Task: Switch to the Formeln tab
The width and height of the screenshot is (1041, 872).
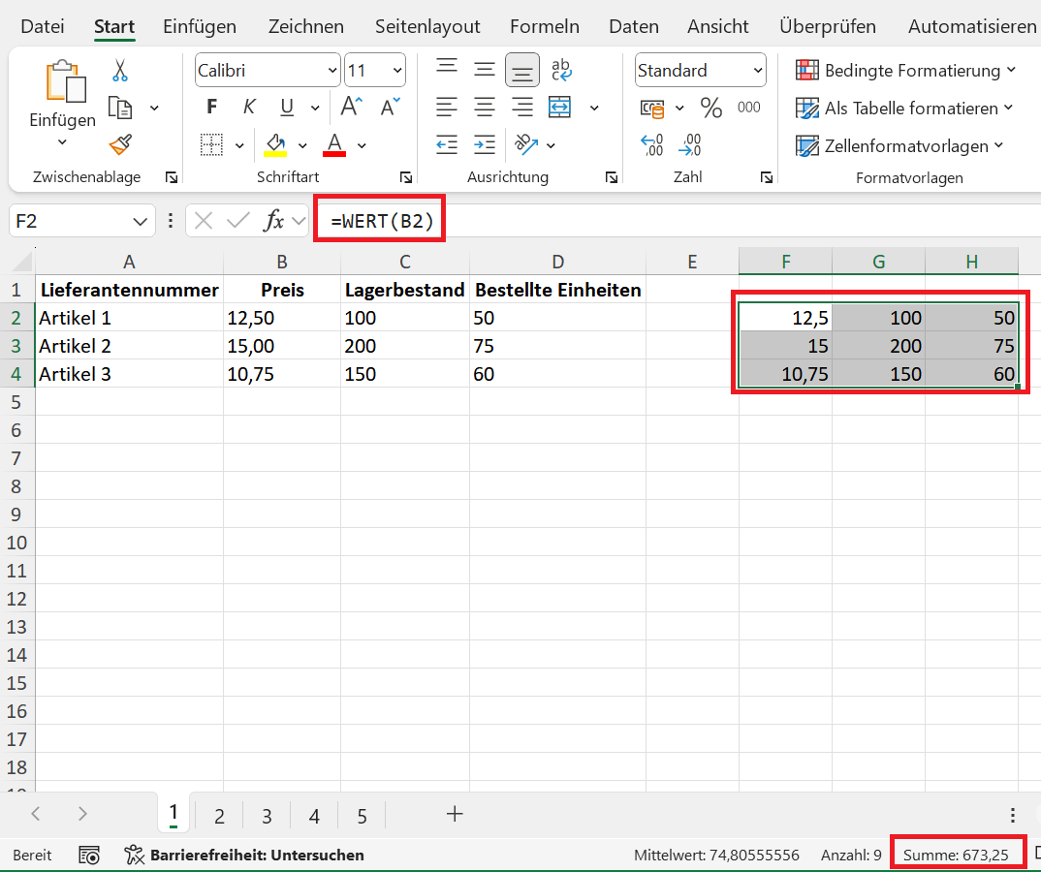Action: (x=545, y=26)
